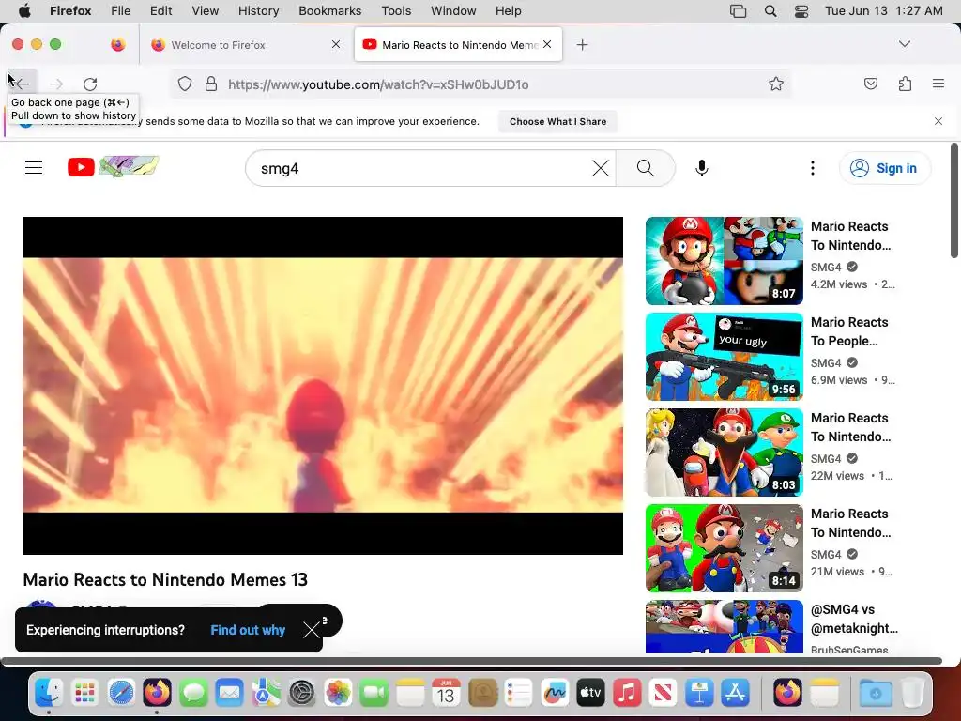Click the Choose What I Share button
Image resolution: width=961 pixels, height=721 pixels.
coord(557,121)
